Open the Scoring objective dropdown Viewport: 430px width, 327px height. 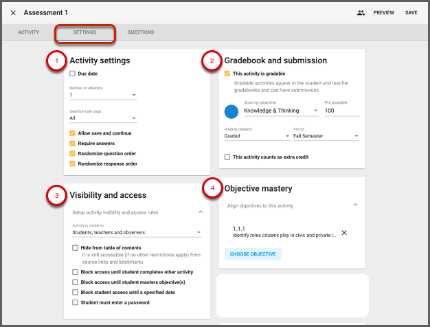click(281, 111)
